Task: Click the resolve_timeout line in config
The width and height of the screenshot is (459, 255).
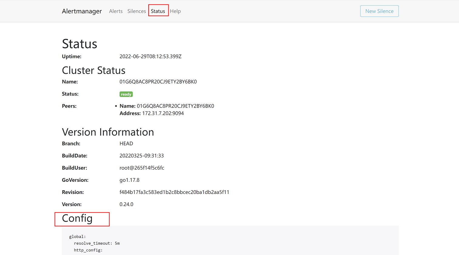Action: click(x=96, y=243)
